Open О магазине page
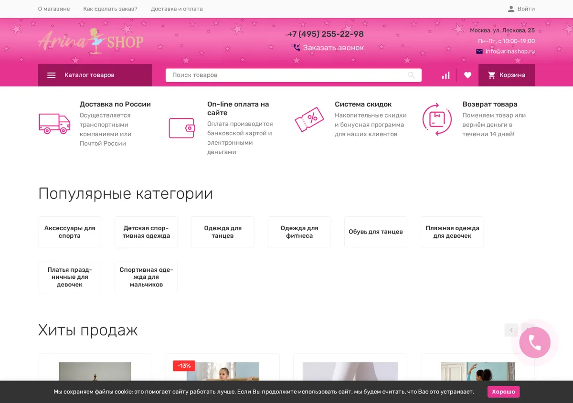This screenshot has width=573, height=403. [x=54, y=9]
